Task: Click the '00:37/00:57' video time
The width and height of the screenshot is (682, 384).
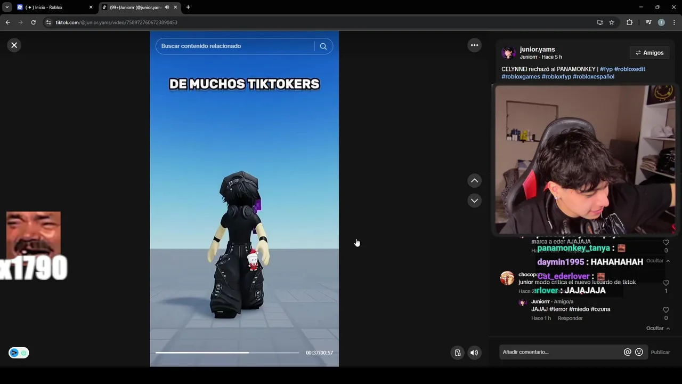Action: point(319,353)
